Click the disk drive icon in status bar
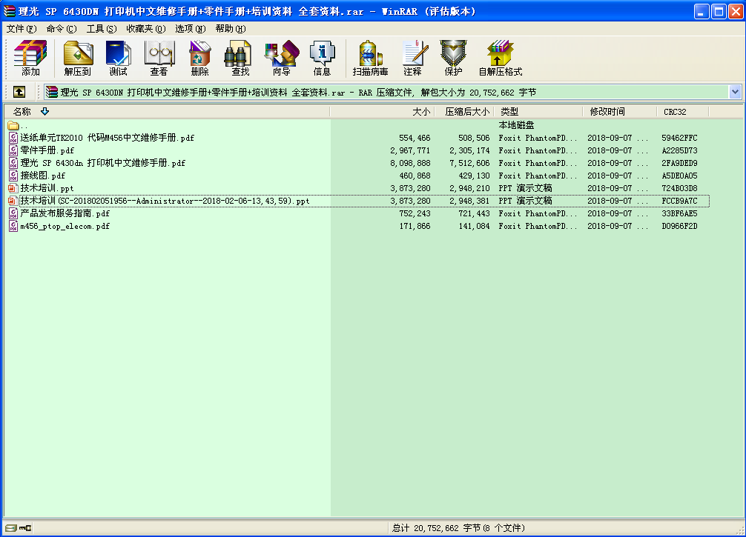 pyautogui.click(x=11, y=528)
